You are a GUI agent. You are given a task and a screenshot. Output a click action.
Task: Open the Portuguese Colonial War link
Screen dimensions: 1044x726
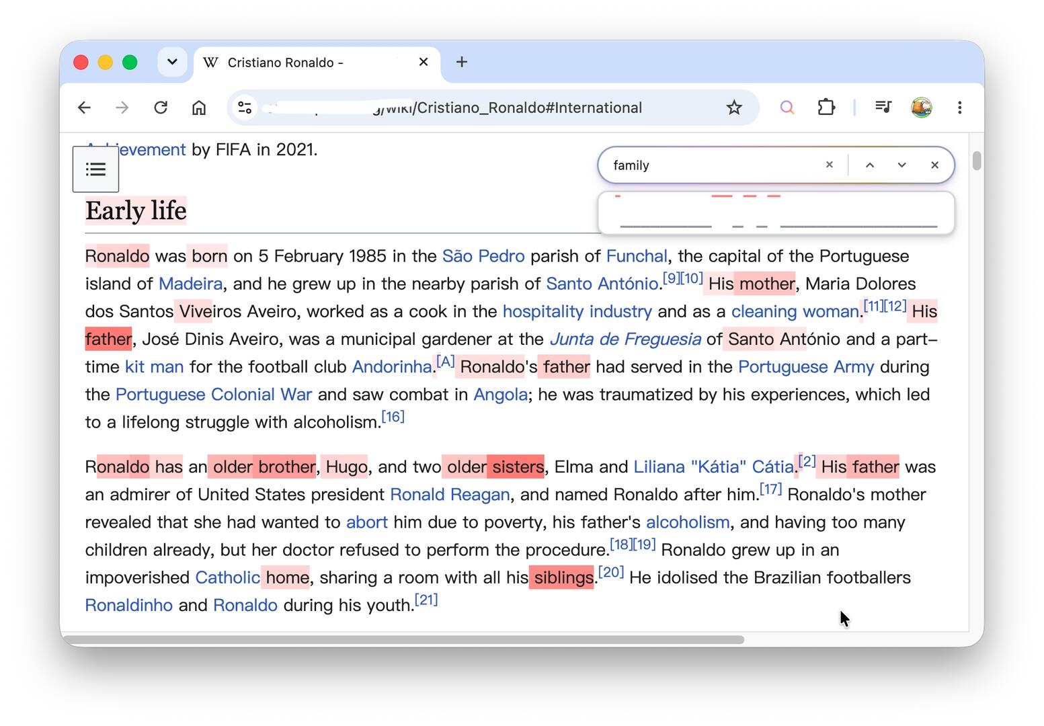[x=214, y=394]
